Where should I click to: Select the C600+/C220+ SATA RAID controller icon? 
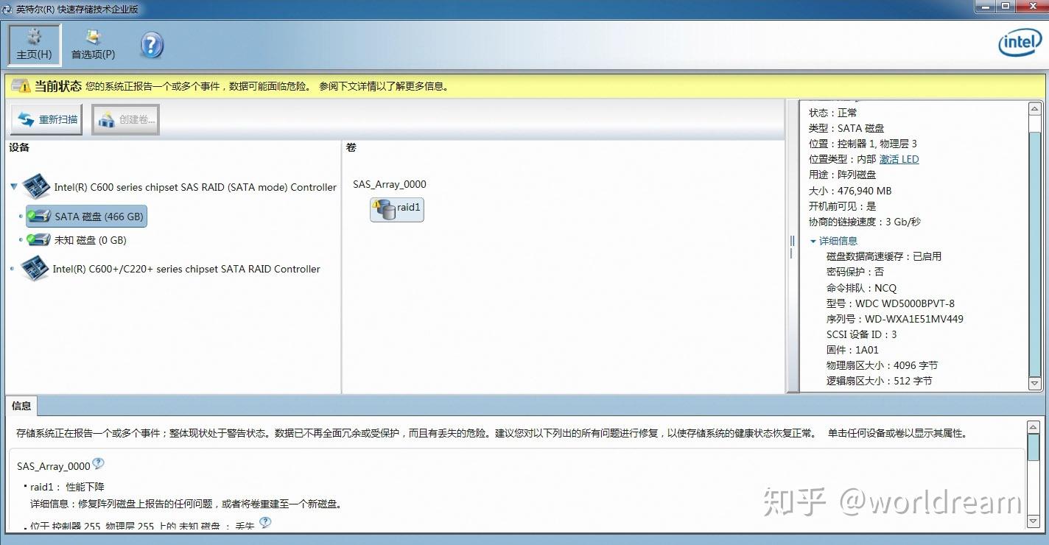tap(34, 269)
